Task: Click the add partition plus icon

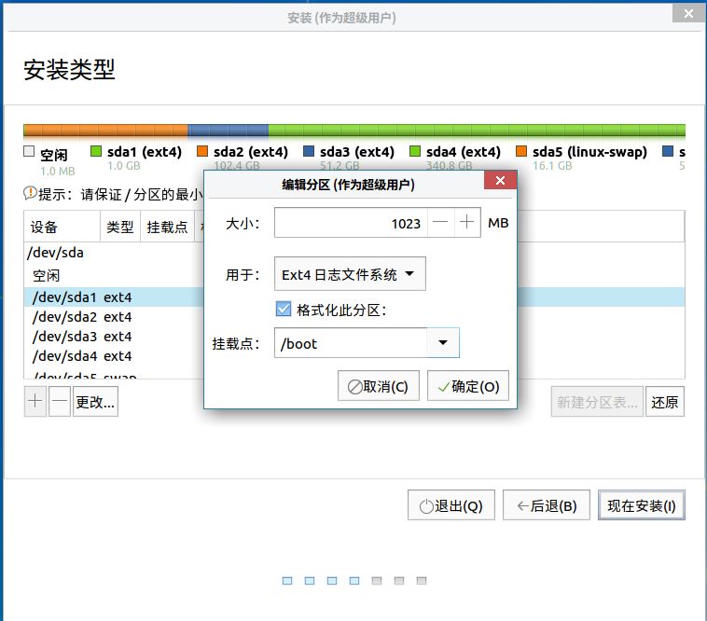Action: point(35,402)
